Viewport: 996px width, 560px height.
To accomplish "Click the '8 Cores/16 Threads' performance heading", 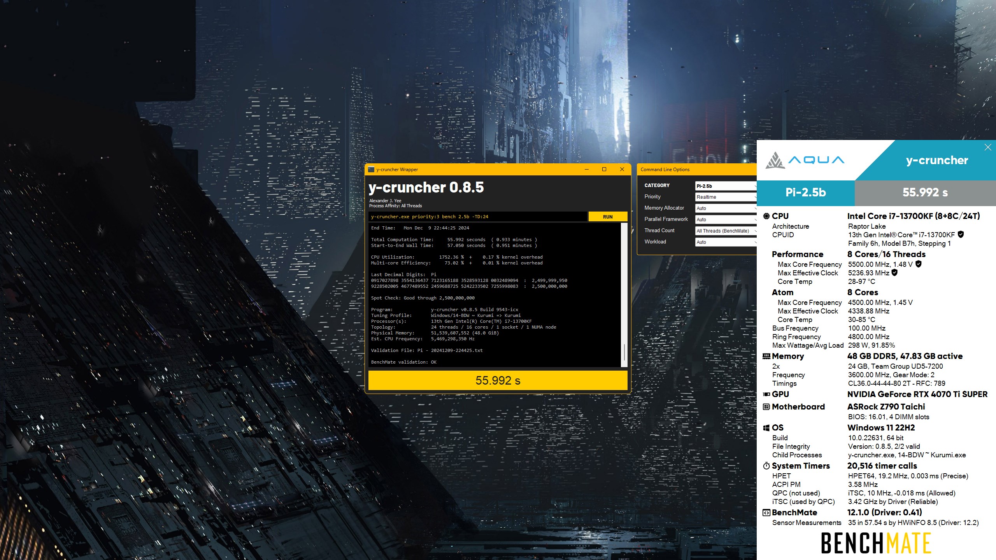I will [x=886, y=254].
